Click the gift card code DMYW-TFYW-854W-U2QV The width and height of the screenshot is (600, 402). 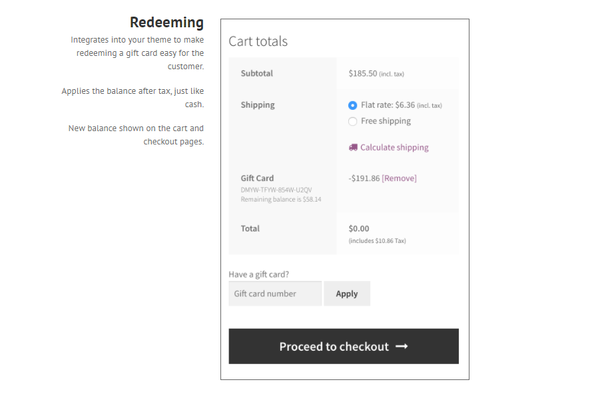tap(276, 190)
